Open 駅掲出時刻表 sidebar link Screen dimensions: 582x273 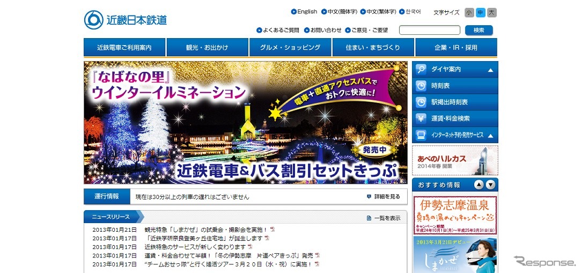point(455,102)
